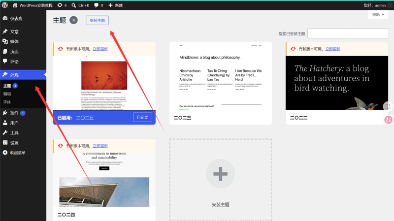Click Install Theme text in dashed box
The height and width of the screenshot is (221, 394).
click(221, 204)
